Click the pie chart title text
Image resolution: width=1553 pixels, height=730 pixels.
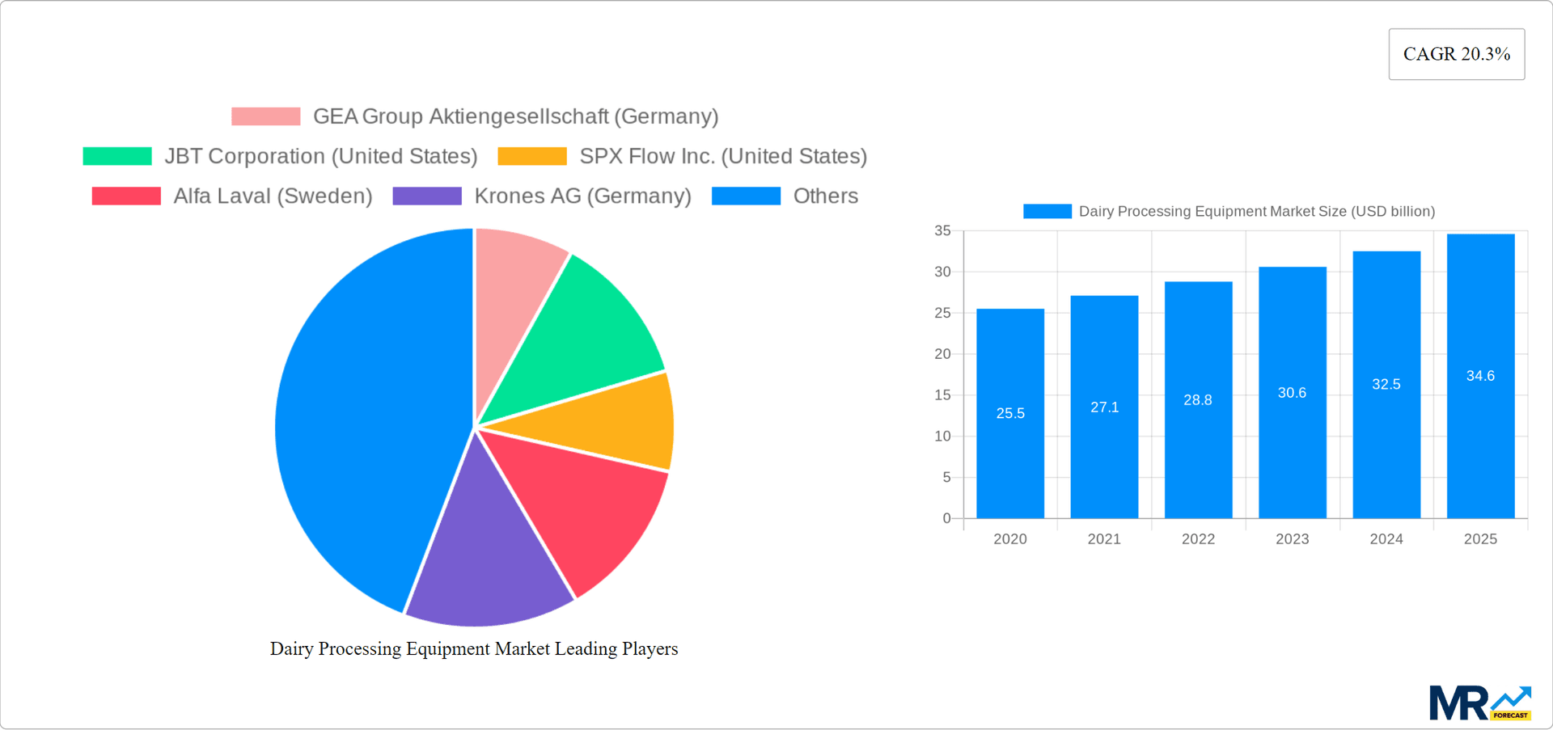(474, 648)
